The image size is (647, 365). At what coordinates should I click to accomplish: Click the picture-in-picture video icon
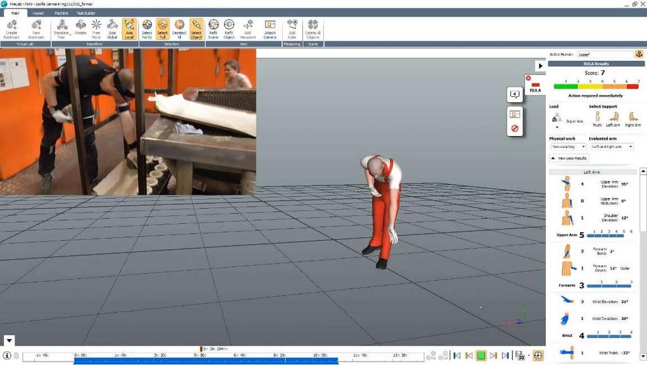tap(515, 114)
